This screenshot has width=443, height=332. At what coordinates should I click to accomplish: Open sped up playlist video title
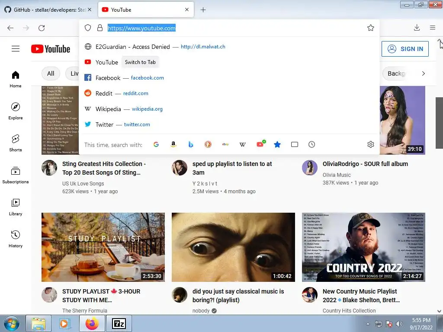(x=232, y=168)
